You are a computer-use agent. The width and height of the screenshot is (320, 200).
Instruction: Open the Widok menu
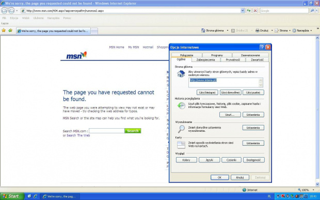point(26,18)
